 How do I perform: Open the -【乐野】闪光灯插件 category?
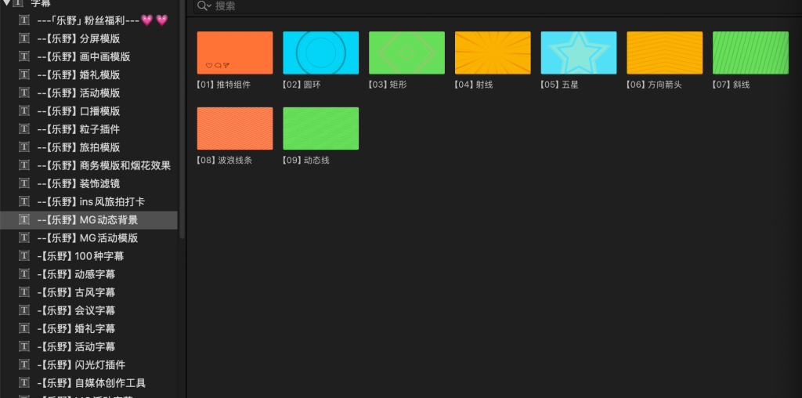[89, 365]
